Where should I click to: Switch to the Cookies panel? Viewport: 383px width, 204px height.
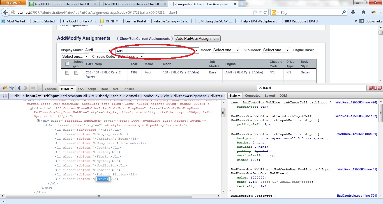pos(128,89)
